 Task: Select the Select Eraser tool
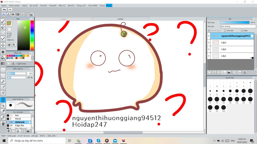coord(3,93)
